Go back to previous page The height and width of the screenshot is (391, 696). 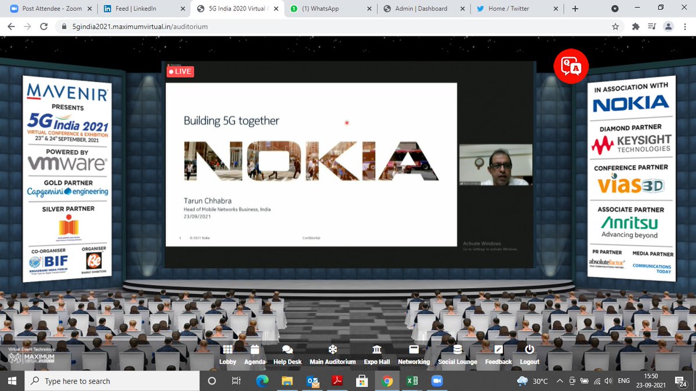[x=12, y=27]
